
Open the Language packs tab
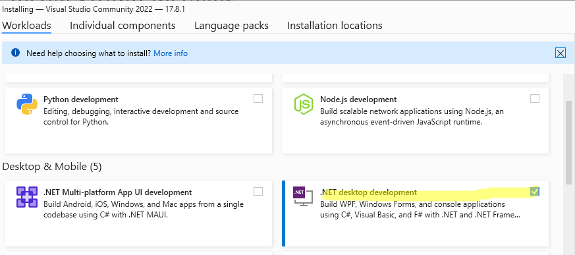231,26
